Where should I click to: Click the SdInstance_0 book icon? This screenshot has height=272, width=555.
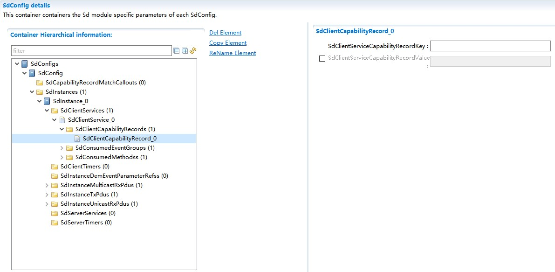(47, 101)
